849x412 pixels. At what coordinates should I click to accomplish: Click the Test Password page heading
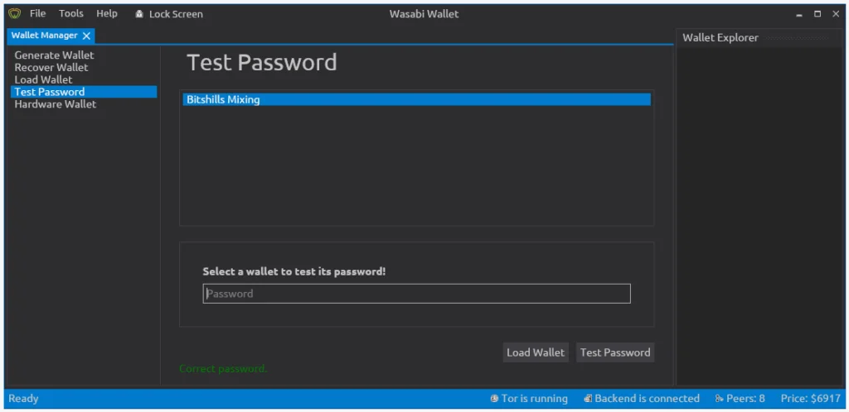coord(262,62)
